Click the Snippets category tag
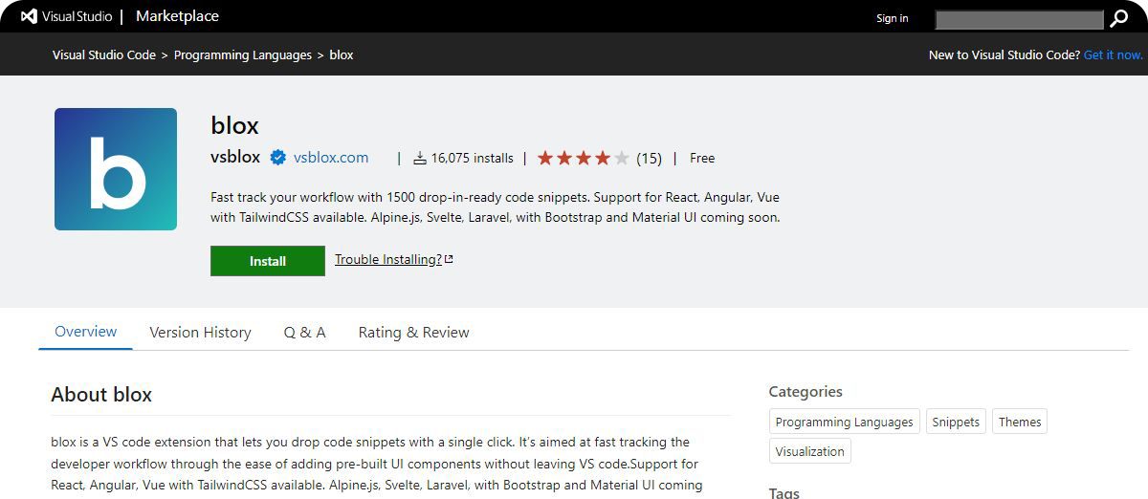Screen dimensions: 1148x499 [x=956, y=422]
